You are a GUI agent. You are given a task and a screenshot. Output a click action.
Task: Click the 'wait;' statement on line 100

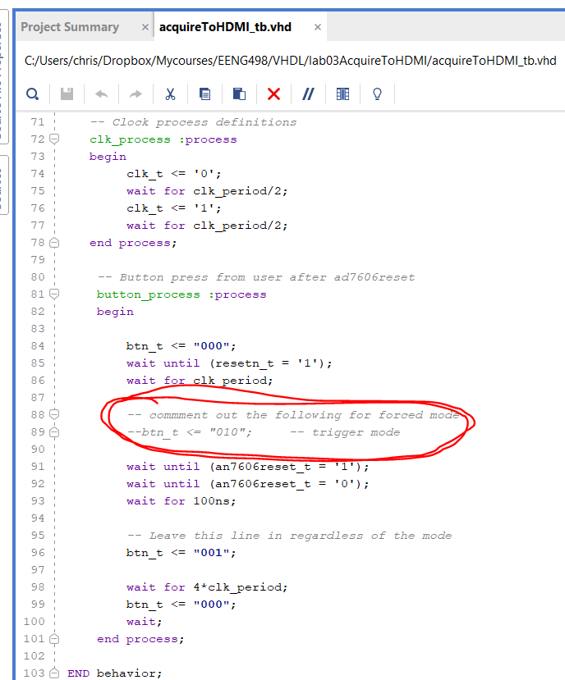click(145, 622)
